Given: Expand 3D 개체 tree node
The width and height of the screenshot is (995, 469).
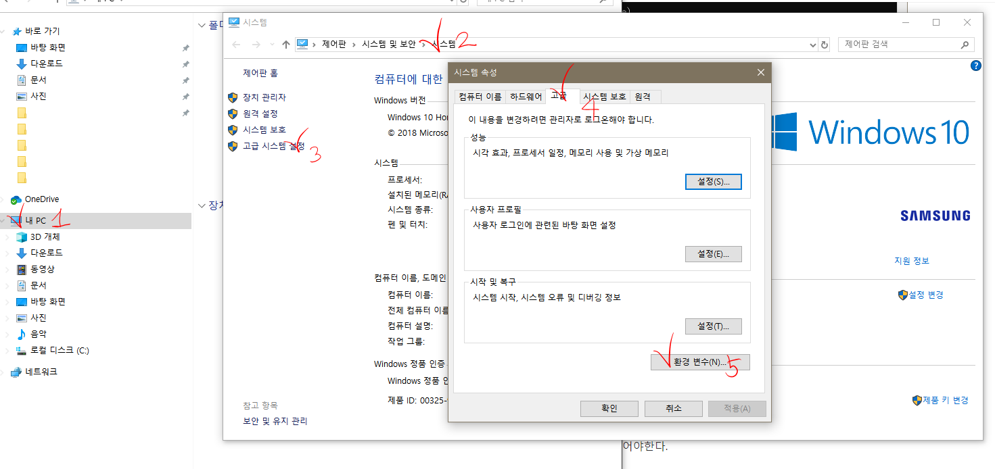Looking at the screenshot, I should pyautogui.click(x=8, y=237).
